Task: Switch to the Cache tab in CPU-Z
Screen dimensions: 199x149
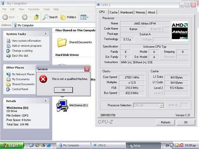Action: click(114, 13)
